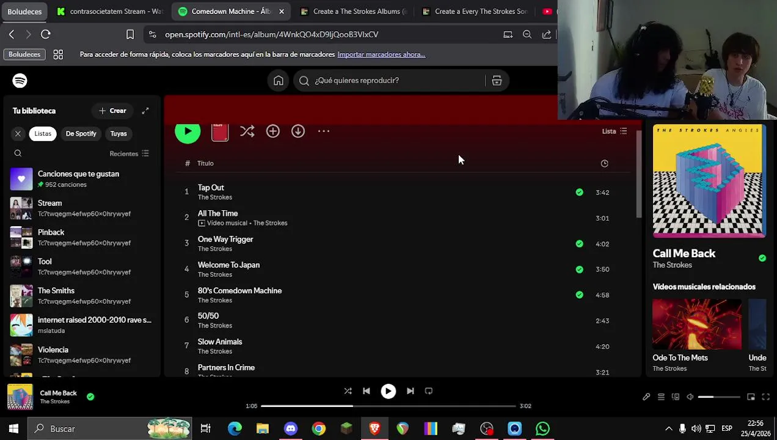
Task: Open Canciones que te gustan playlist
Action: (x=83, y=179)
